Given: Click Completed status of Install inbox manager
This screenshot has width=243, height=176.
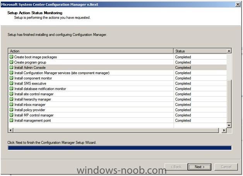Looking at the screenshot, I should [183, 105].
